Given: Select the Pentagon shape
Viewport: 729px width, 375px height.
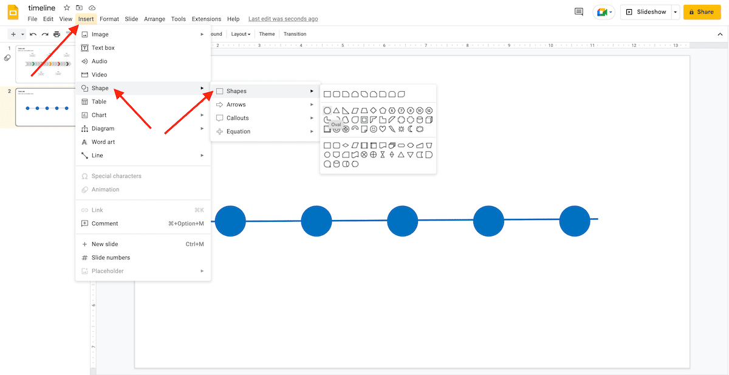Looking at the screenshot, I should 383,111.
